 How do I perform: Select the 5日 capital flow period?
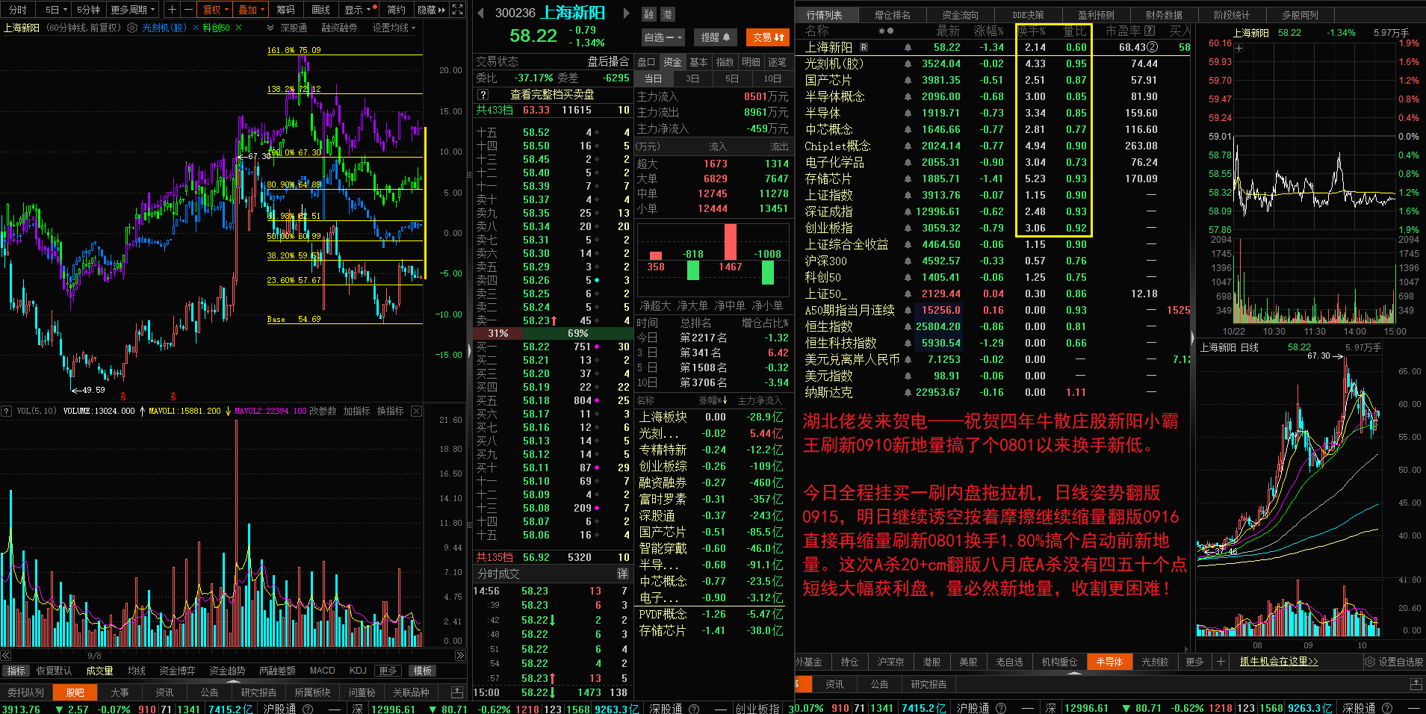tap(732, 78)
